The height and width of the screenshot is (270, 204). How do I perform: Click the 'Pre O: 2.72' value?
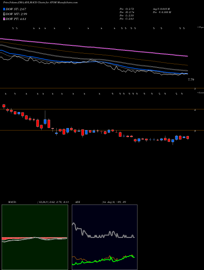point(127,9)
